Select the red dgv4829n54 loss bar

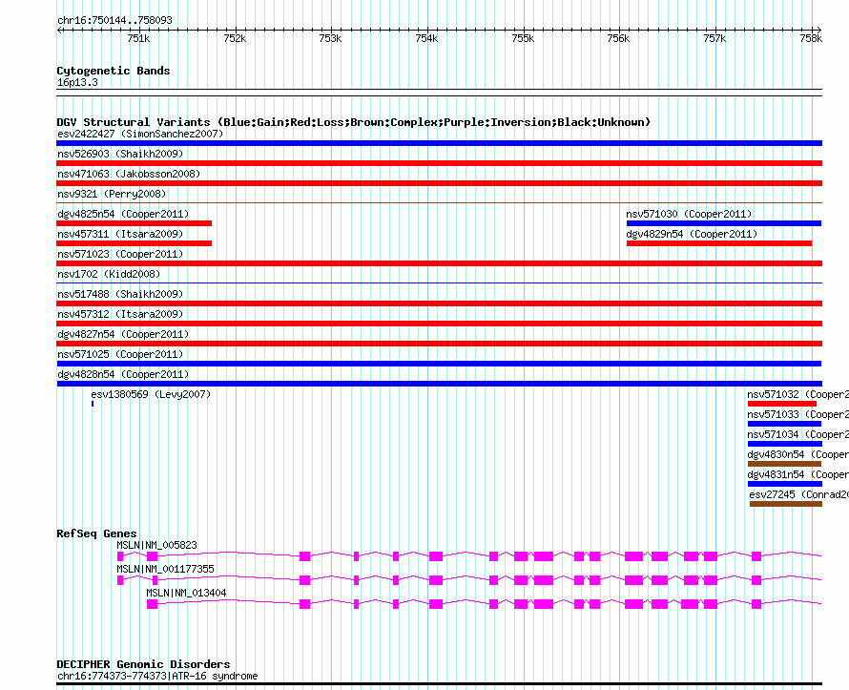(x=719, y=243)
